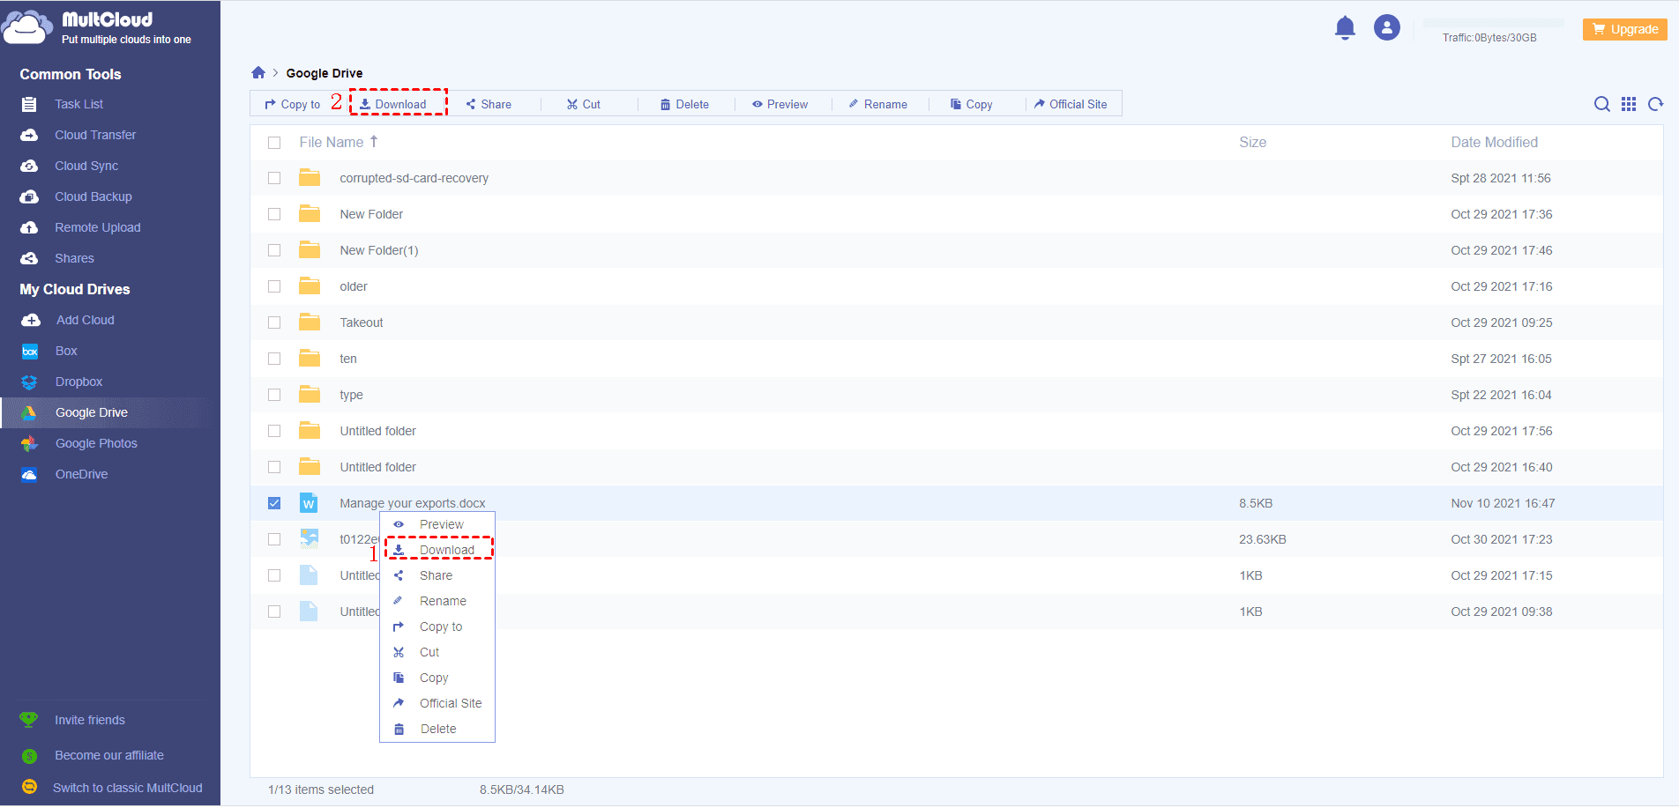Open the notifications bell
The height and width of the screenshot is (808, 1679).
tap(1345, 28)
